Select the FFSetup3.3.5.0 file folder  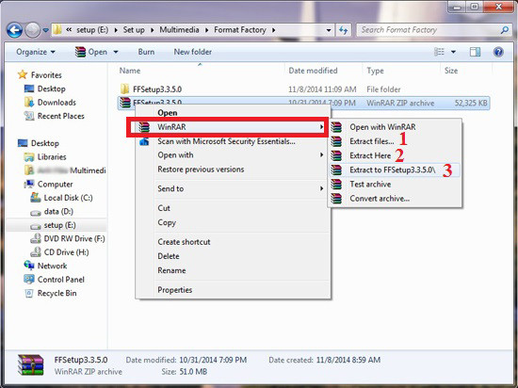[157, 89]
